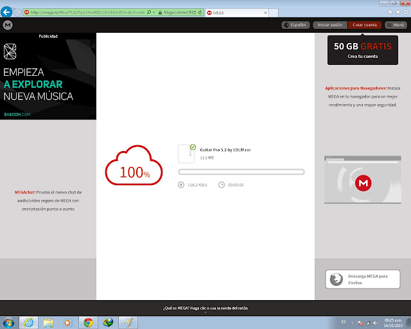Click the browser home icon
411x329 pixels.
pyautogui.click(x=390, y=12)
